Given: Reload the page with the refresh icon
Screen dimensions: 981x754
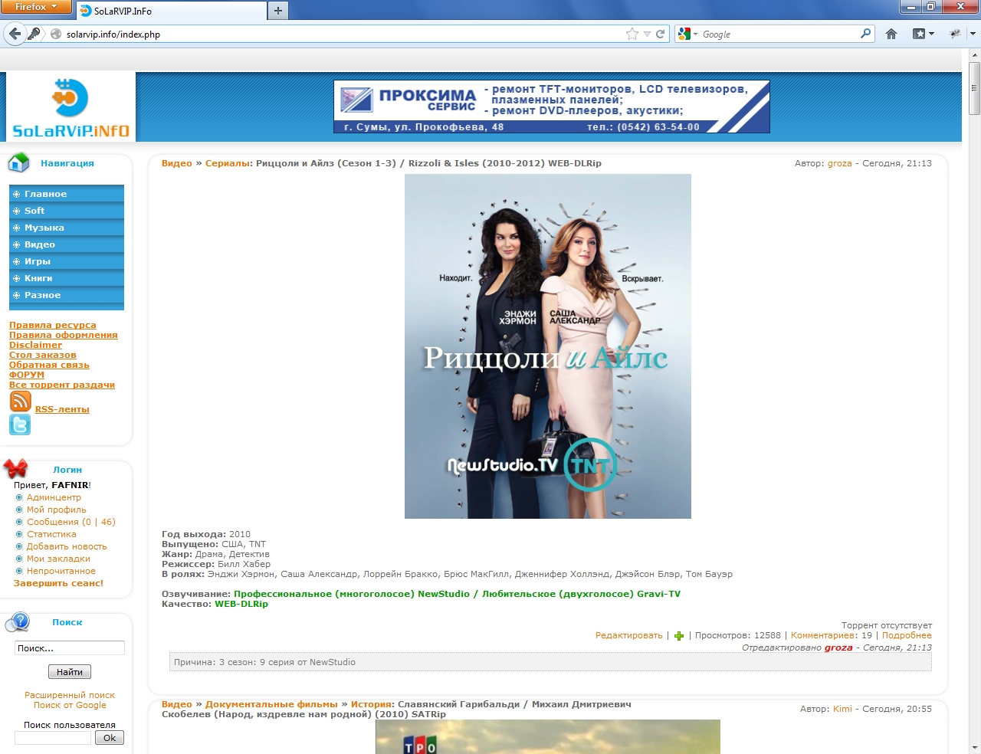Looking at the screenshot, I should pyautogui.click(x=660, y=34).
